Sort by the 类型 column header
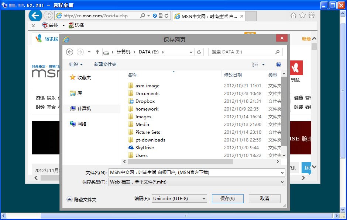 [x=273, y=75]
